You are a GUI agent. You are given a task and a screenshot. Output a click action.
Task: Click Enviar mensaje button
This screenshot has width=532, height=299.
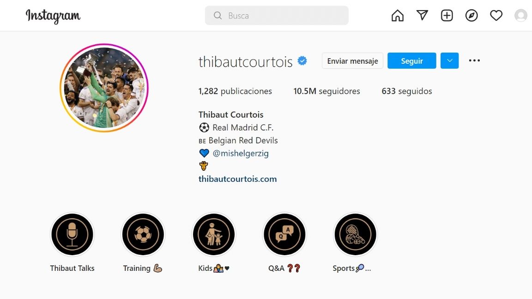(352, 61)
